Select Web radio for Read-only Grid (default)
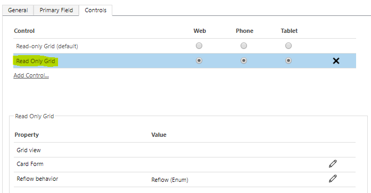The width and height of the screenshot is (371, 193). pos(199,46)
